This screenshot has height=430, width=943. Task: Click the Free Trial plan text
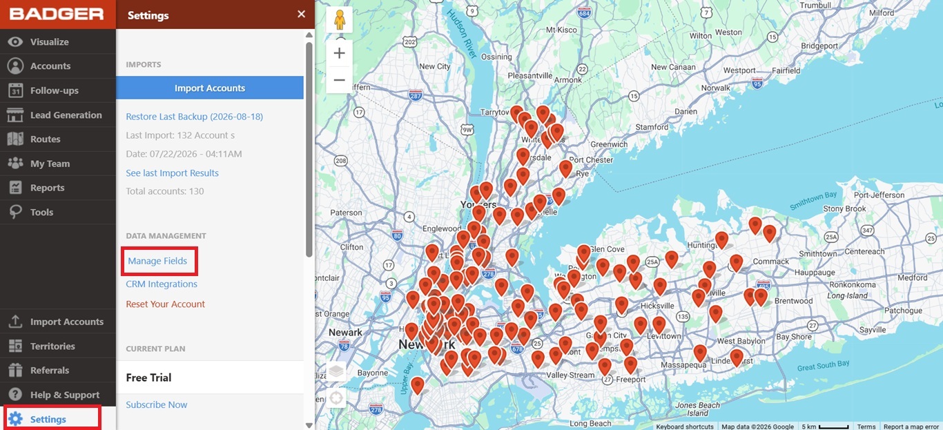click(x=148, y=378)
